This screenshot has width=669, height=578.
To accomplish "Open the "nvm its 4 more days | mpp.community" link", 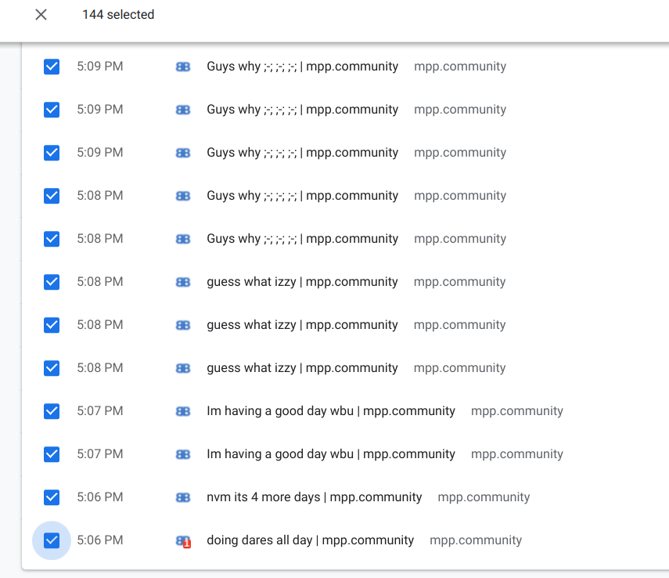I will [315, 497].
